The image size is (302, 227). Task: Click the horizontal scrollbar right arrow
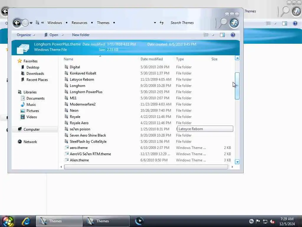(x=232, y=167)
